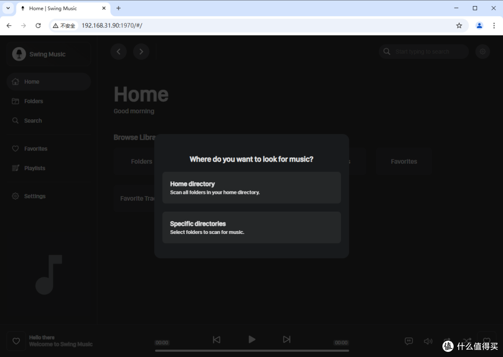This screenshot has width=503, height=357.
Task: Open the Folders page in sidebar
Action: (34, 101)
